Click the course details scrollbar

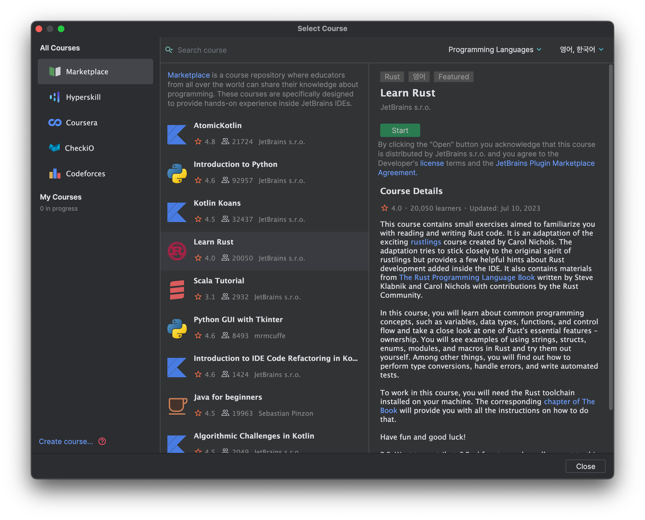pos(611,237)
